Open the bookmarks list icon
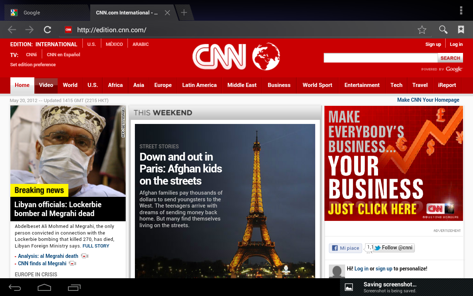473x296 pixels. [x=461, y=30]
